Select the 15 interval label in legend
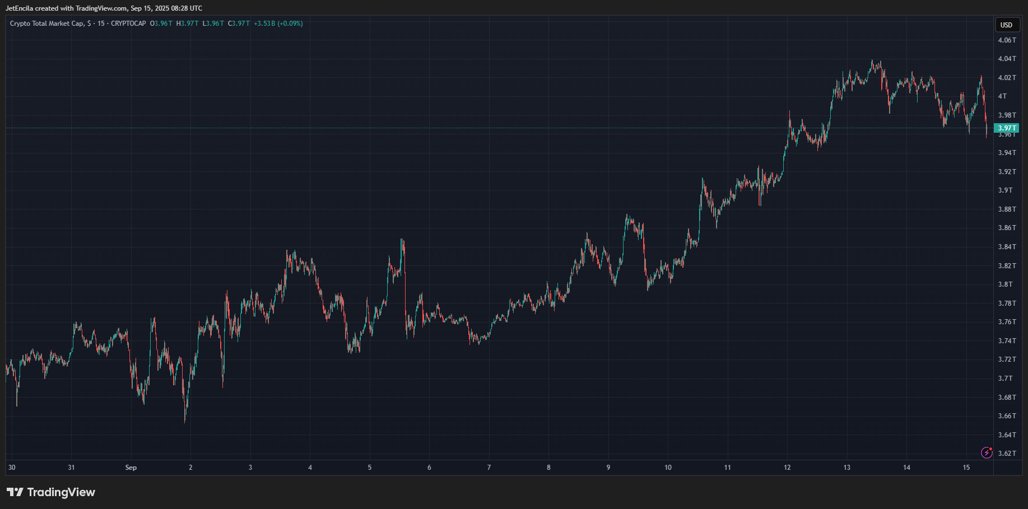This screenshot has height=509, width=1028. pos(101,24)
